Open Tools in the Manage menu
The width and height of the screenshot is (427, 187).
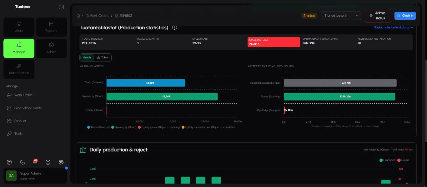[x=18, y=134]
